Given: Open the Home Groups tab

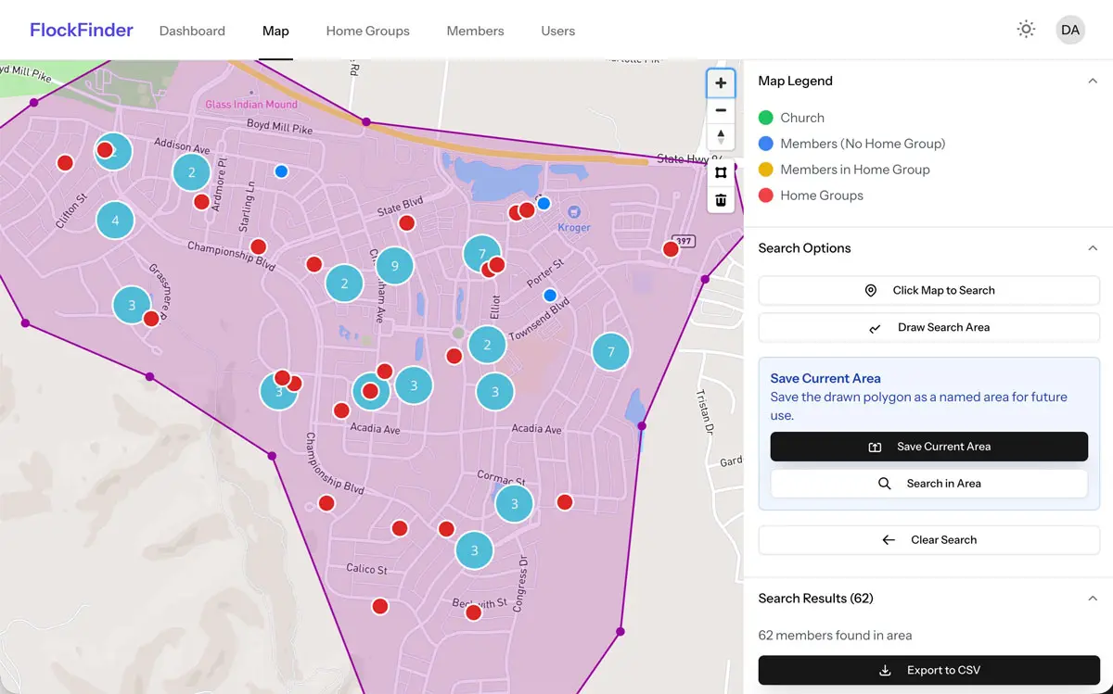Looking at the screenshot, I should pos(367,31).
